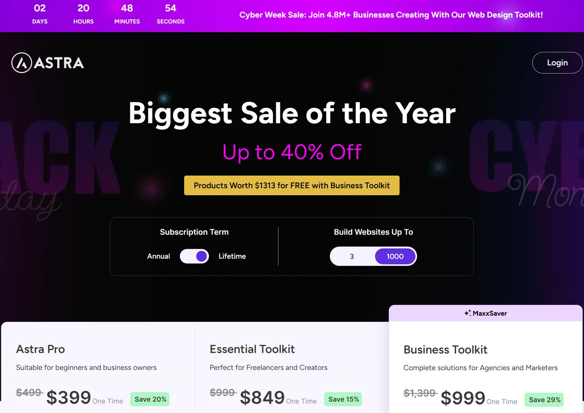584x413 pixels.
Task: Toggle the Subscription Term switch
Action: click(194, 256)
